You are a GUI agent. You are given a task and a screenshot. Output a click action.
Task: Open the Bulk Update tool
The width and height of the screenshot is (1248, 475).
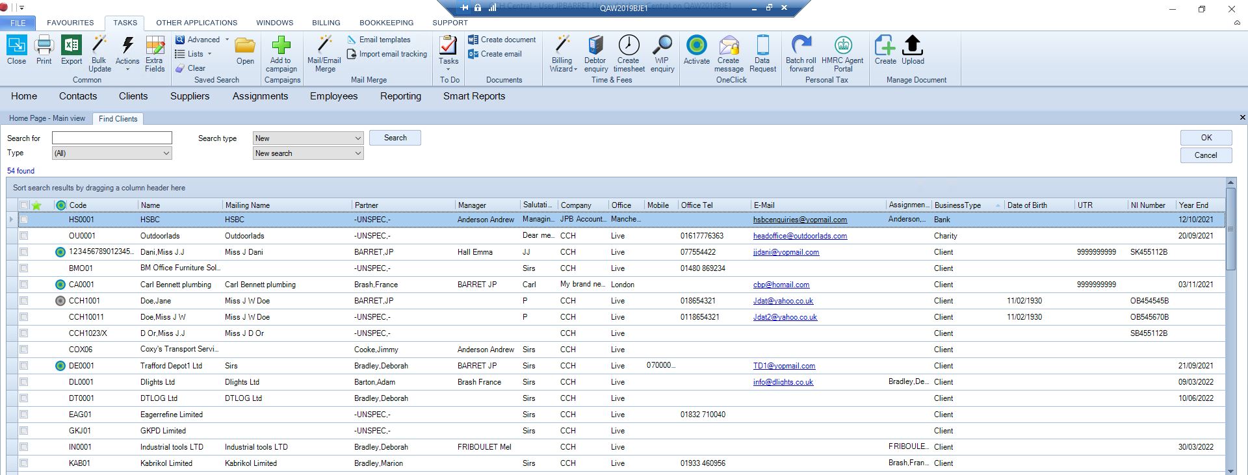tap(99, 53)
